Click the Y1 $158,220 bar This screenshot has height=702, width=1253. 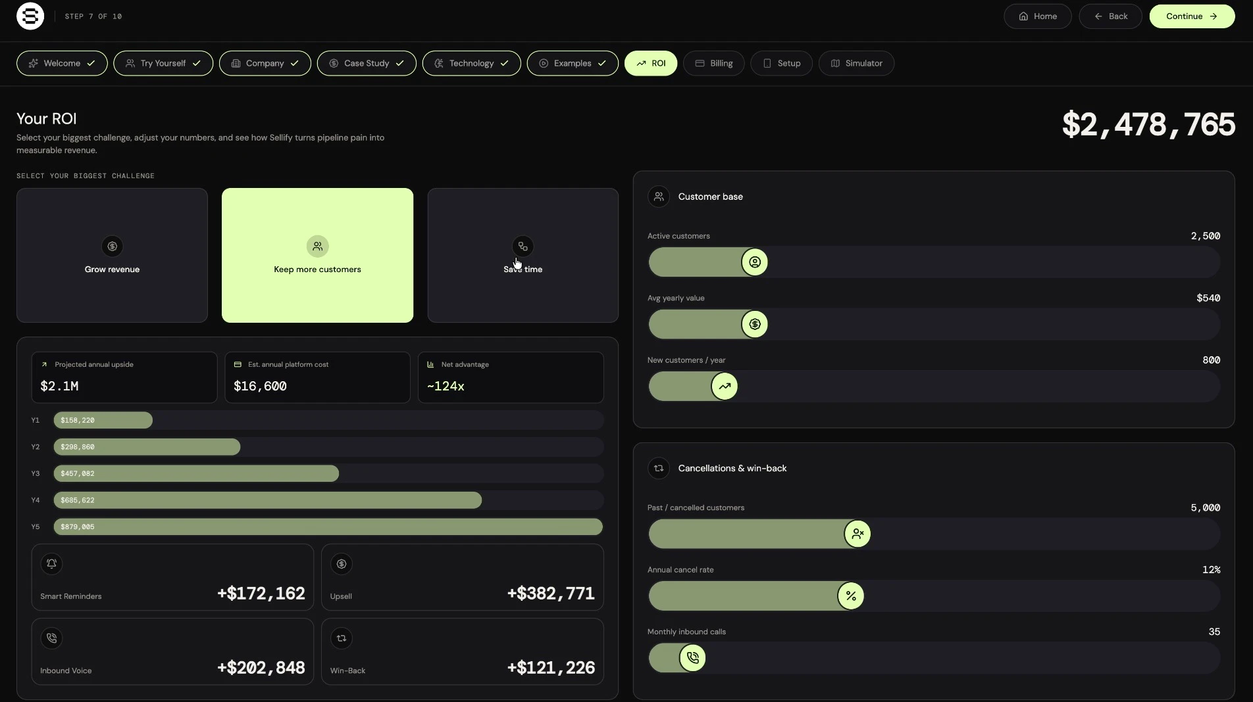pos(103,420)
